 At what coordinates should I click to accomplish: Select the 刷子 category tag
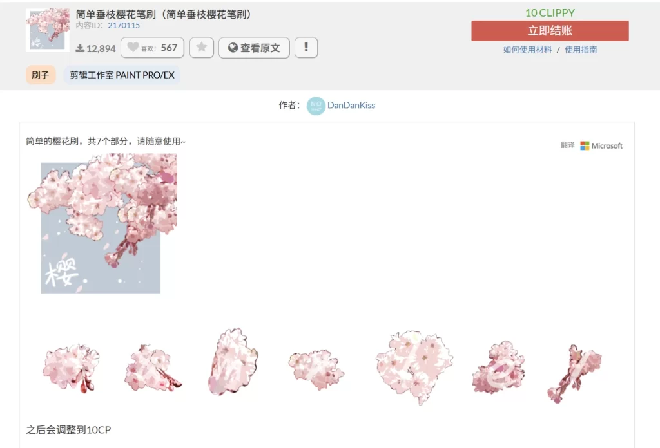(x=41, y=75)
